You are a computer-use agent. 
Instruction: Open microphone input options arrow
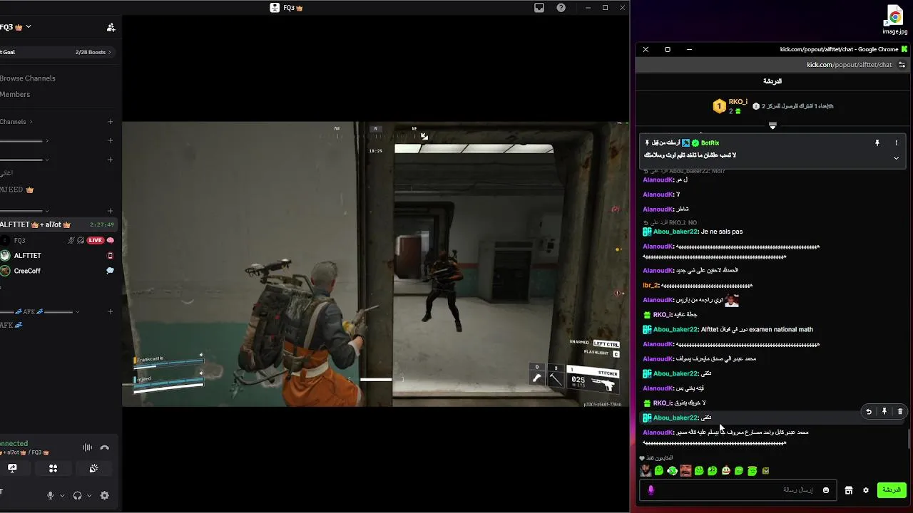(x=62, y=496)
